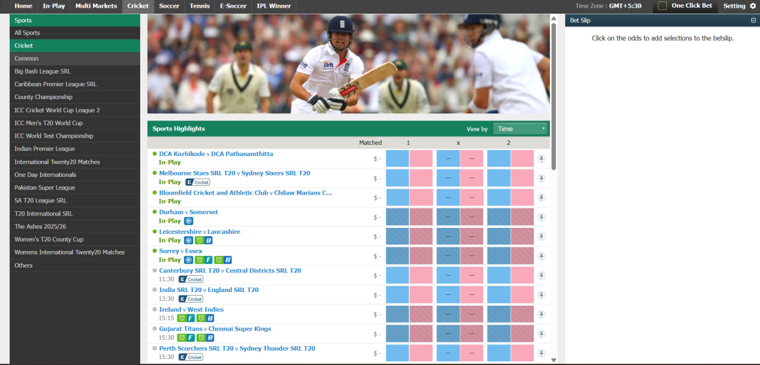Click blue back odds for draw in India SRL row
The width and height of the screenshot is (760, 365).
448,295
